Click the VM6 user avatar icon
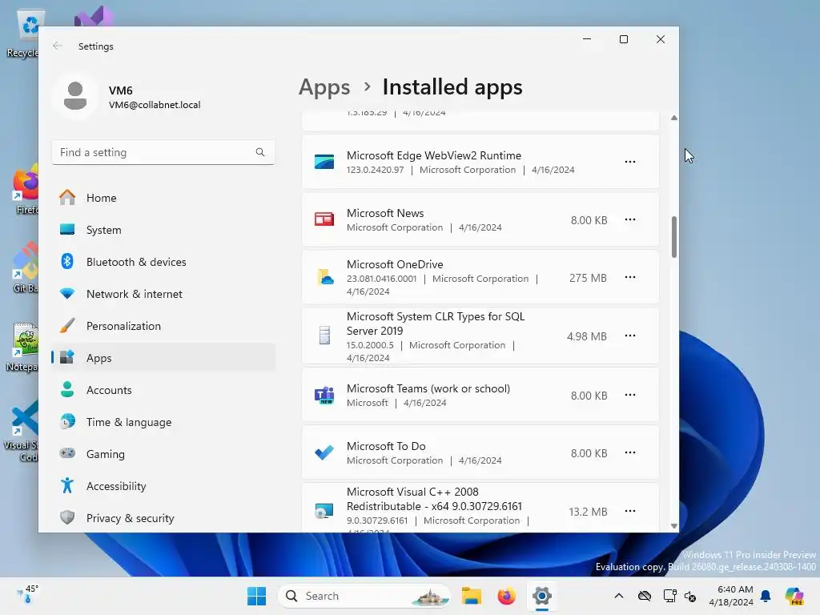 pyautogui.click(x=75, y=96)
